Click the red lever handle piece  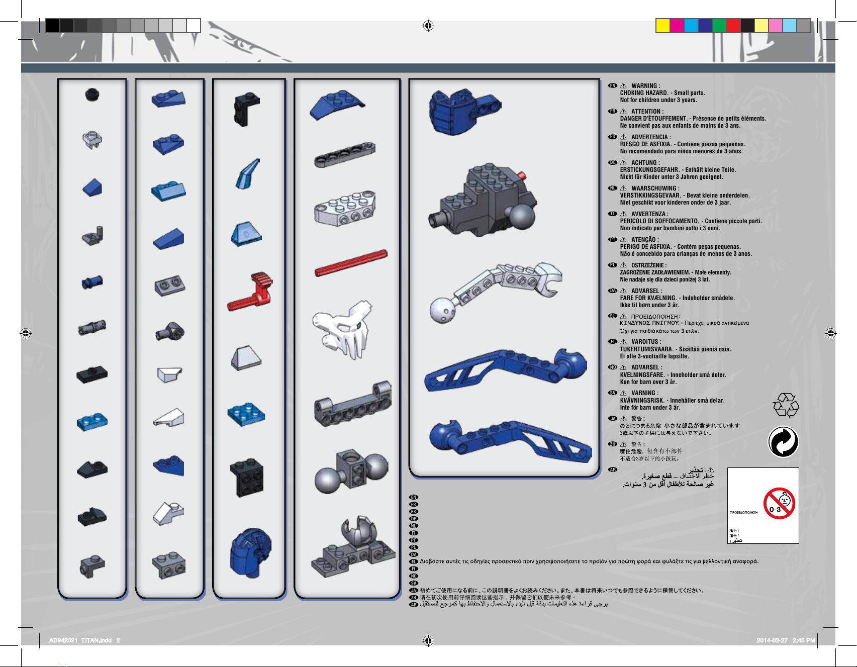pos(250,292)
